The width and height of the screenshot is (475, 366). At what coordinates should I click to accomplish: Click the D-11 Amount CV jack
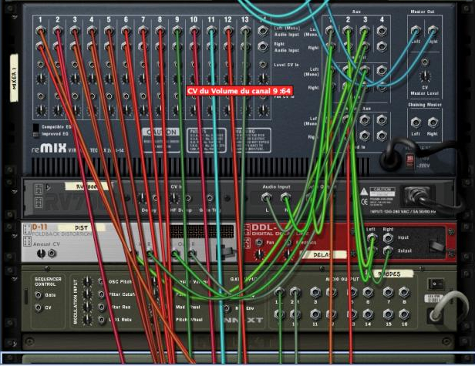point(52,252)
